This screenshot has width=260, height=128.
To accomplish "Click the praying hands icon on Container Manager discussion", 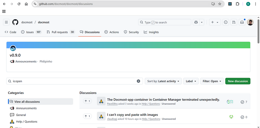I will [101, 101].
